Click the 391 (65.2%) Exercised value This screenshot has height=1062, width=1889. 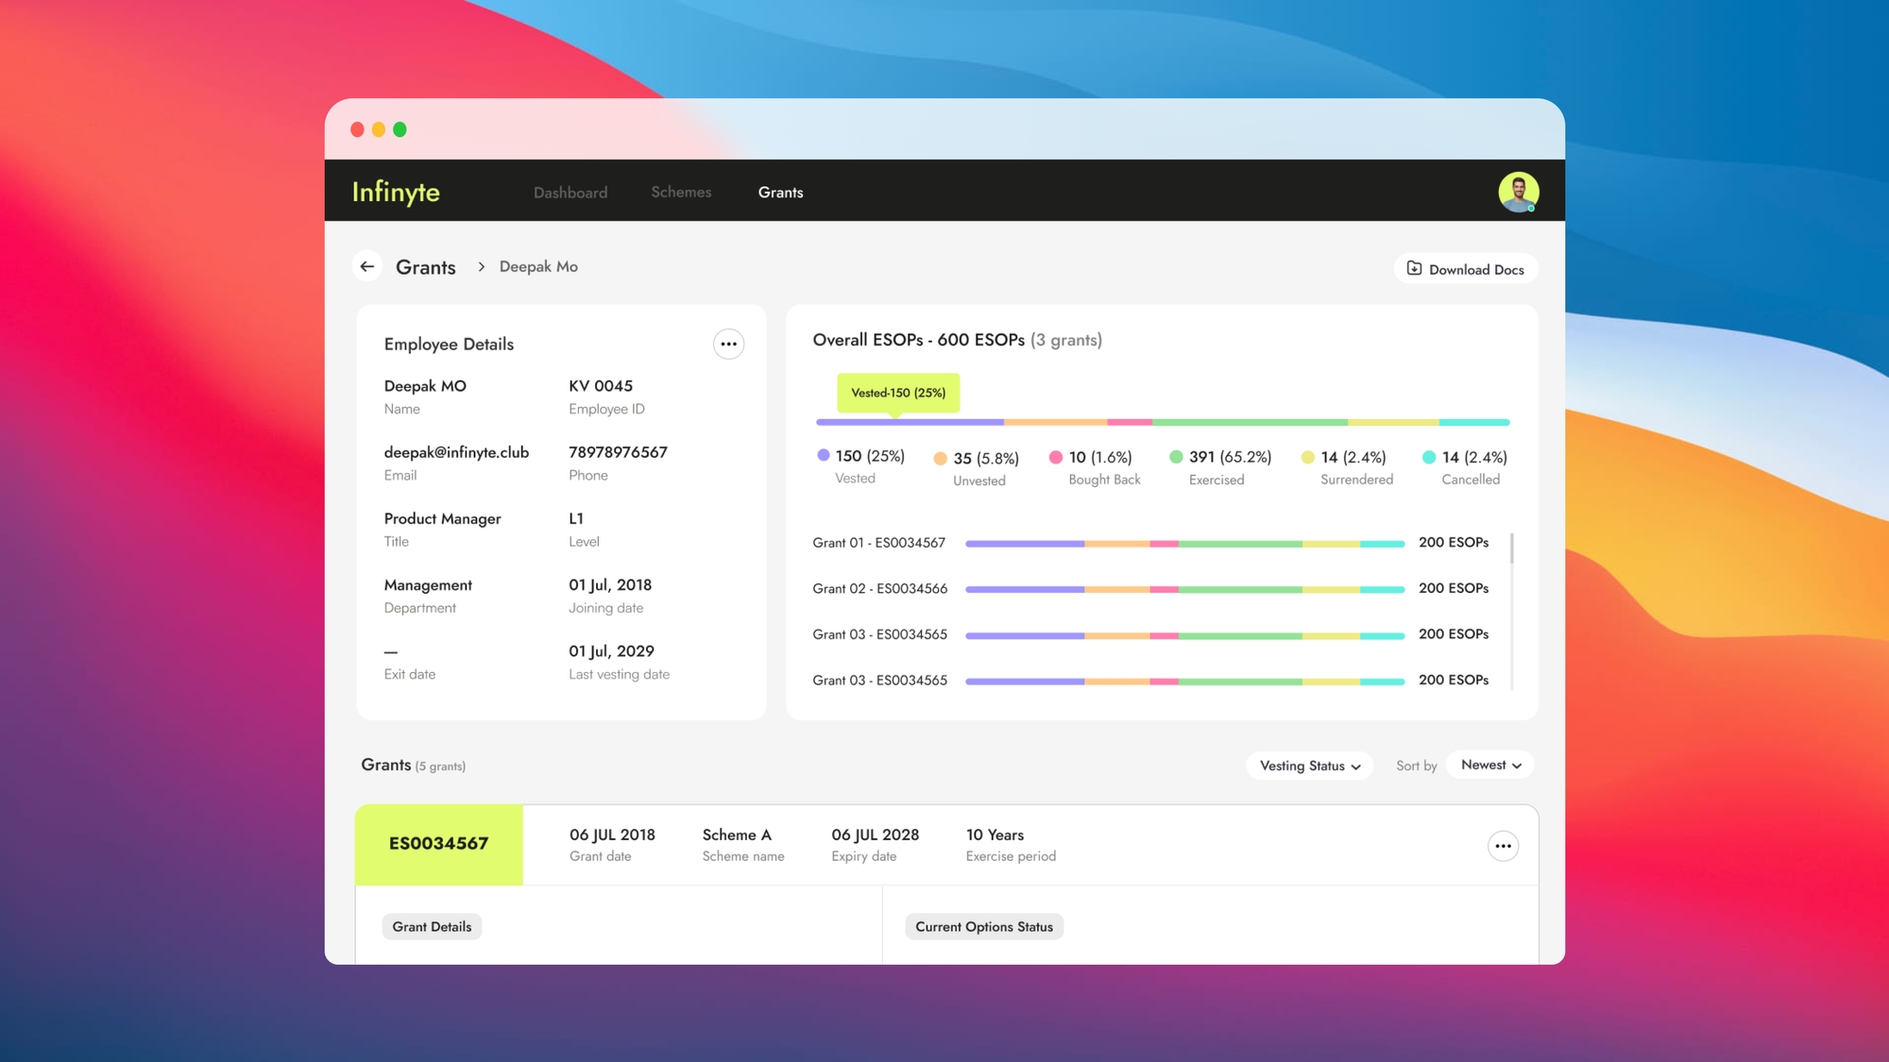coord(1230,457)
